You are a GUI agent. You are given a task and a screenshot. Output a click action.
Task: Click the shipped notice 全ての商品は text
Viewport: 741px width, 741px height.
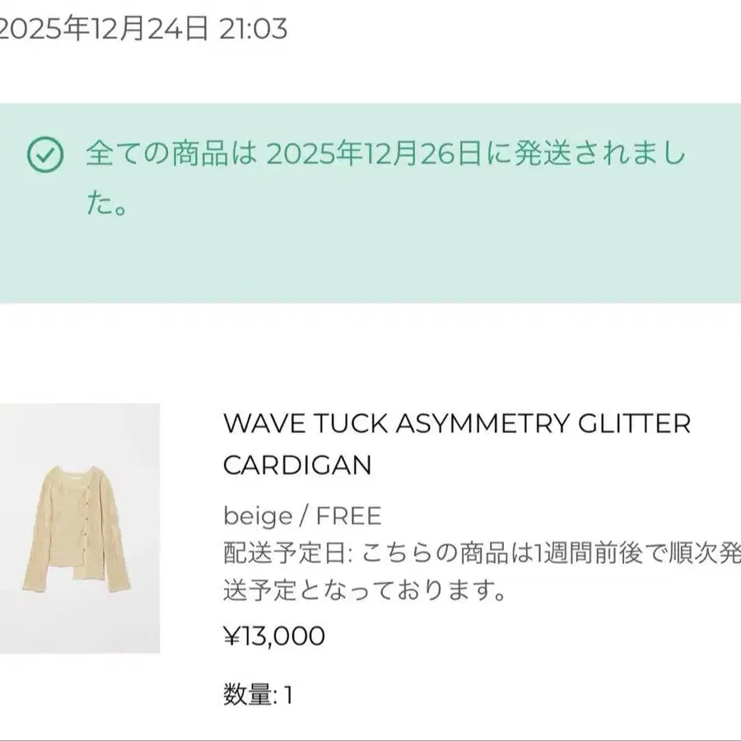171,154
